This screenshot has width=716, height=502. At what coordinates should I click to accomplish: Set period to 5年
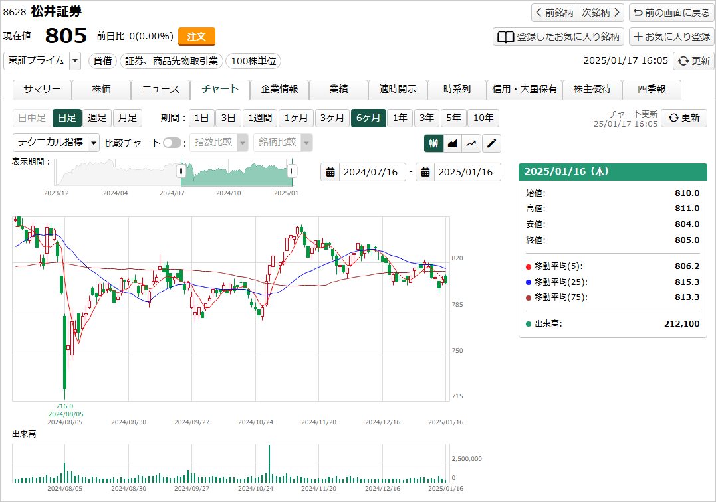tap(453, 118)
